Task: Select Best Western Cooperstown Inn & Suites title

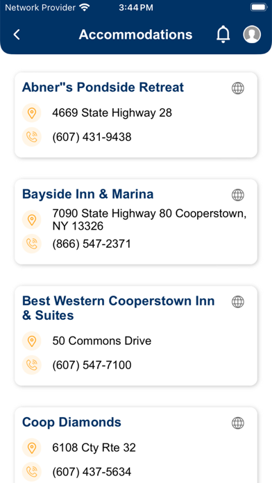Action: [118, 308]
